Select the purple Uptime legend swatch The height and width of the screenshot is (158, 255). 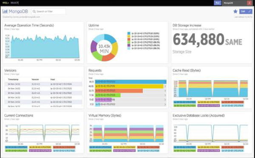(x=129, y=45)
